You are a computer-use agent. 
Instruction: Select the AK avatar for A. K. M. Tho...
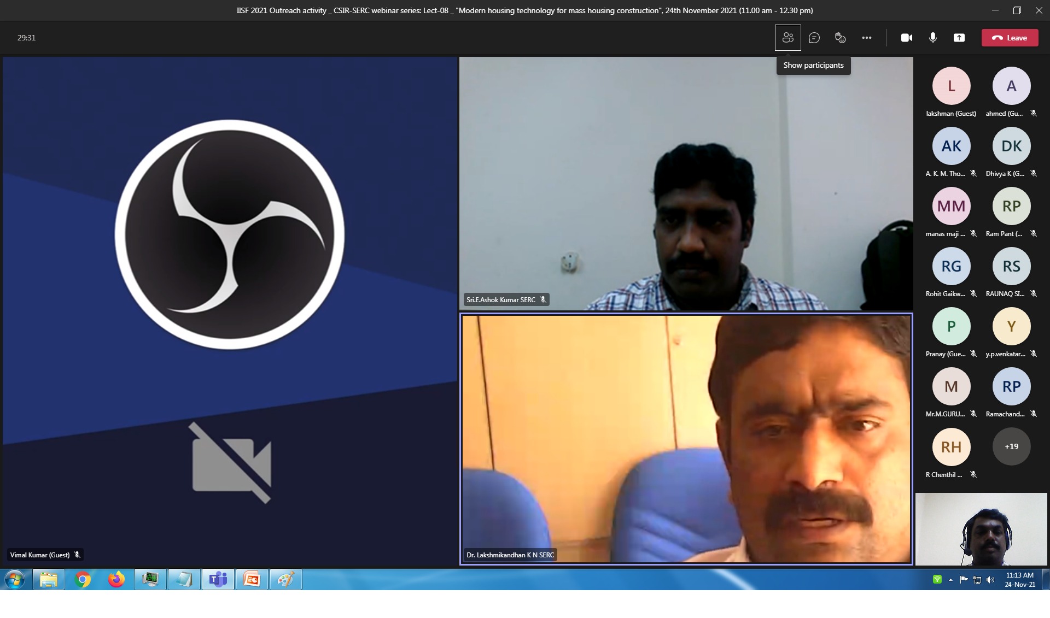951,146
